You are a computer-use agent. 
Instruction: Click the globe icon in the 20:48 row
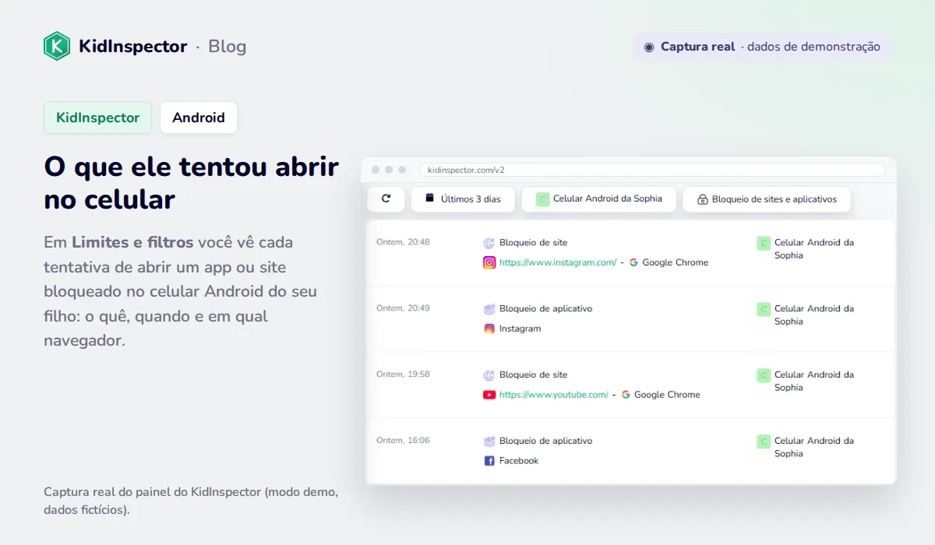click(489, 243)
